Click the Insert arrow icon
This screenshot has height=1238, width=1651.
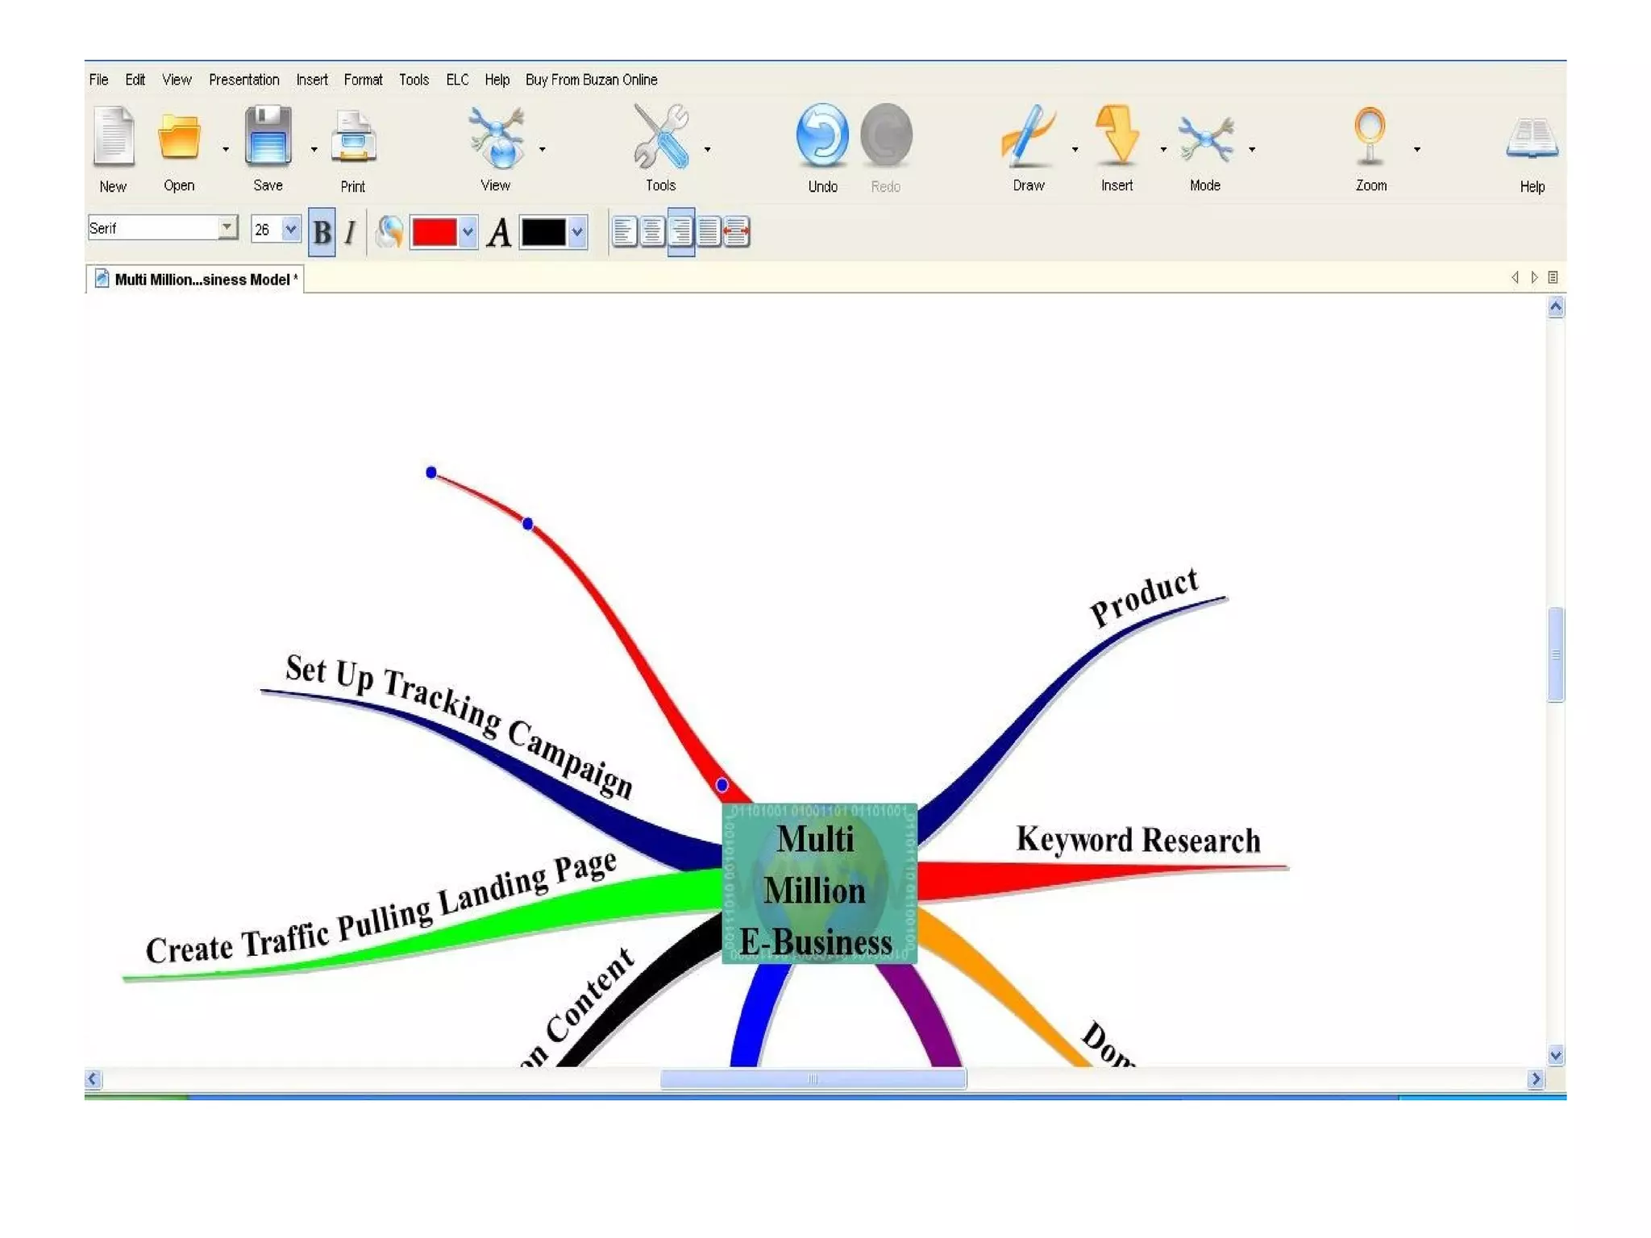(x=1117, y=135)
